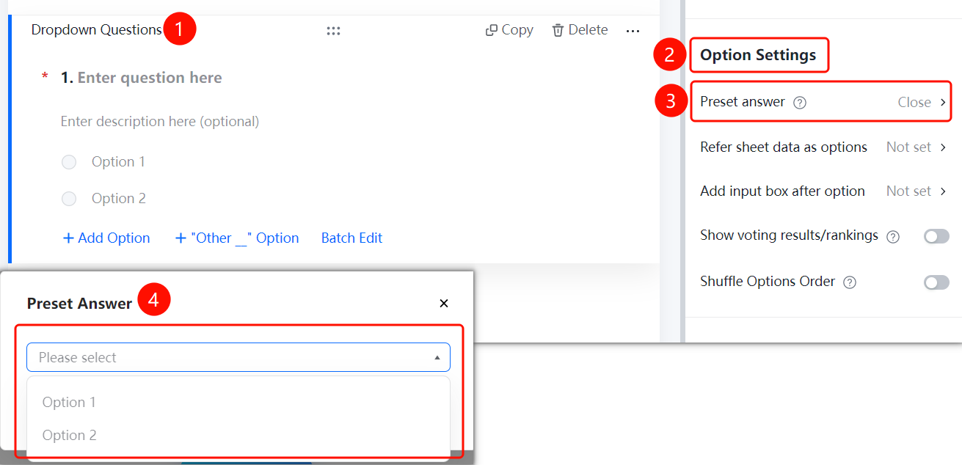Click the Enter question here field
This screenshot has height=465, width=962.
[x=150, y=78]
